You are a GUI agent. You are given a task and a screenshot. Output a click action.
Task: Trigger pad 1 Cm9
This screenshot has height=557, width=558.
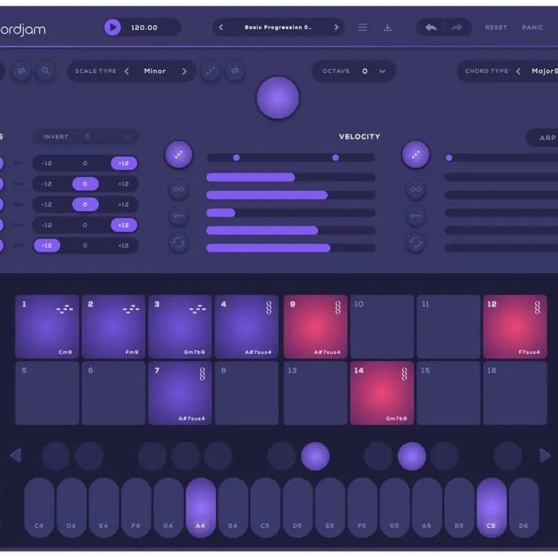pyautogui.click(x=47, y=327)
